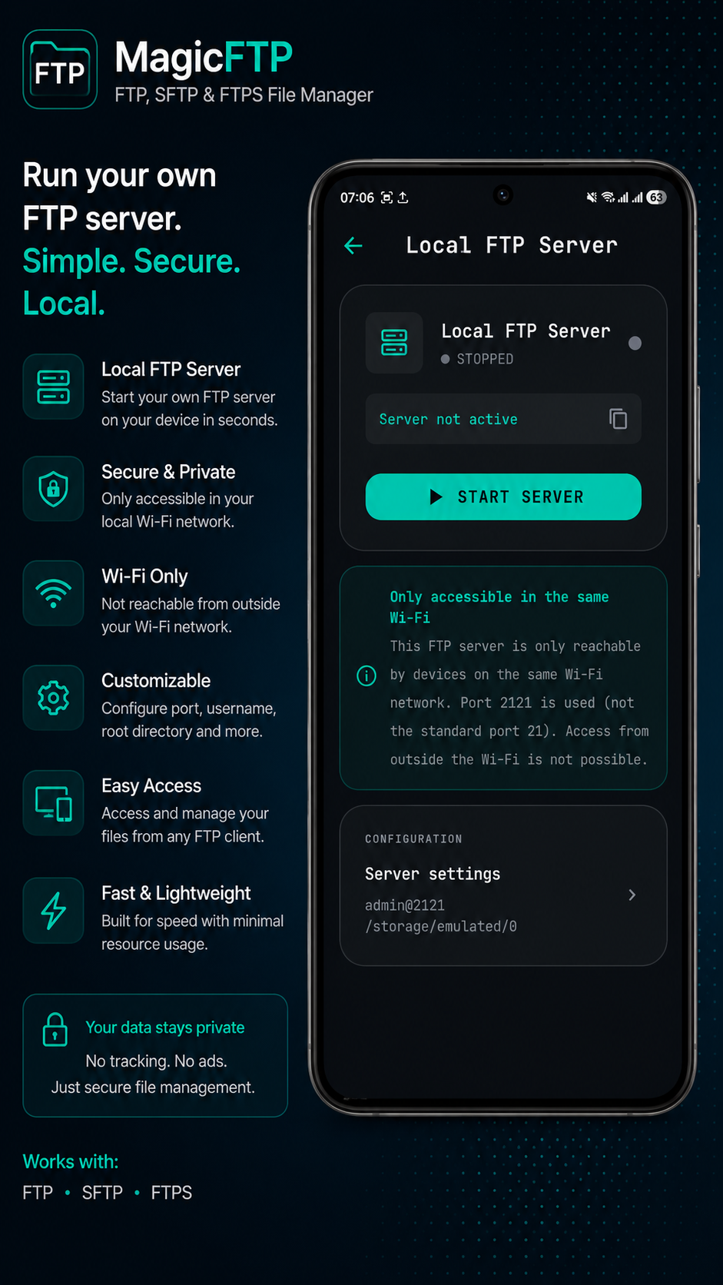Click the padlock icon in the privacy box
723x1285 pixels.
click(x=55, y=1029)
